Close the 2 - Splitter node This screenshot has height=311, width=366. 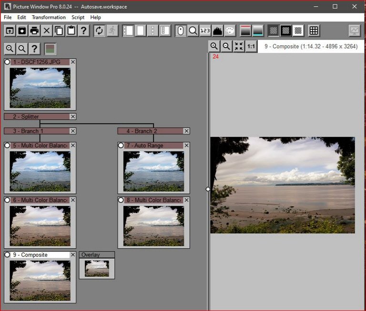73,117
